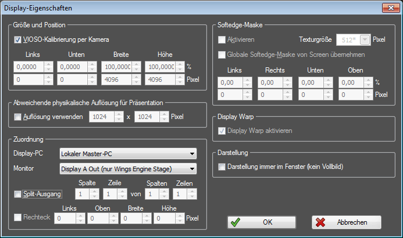Image resolution: width=403 pixels, height=238 pixels.
Task: Increase the resolution width 1024 stepper
Action: 119,114
